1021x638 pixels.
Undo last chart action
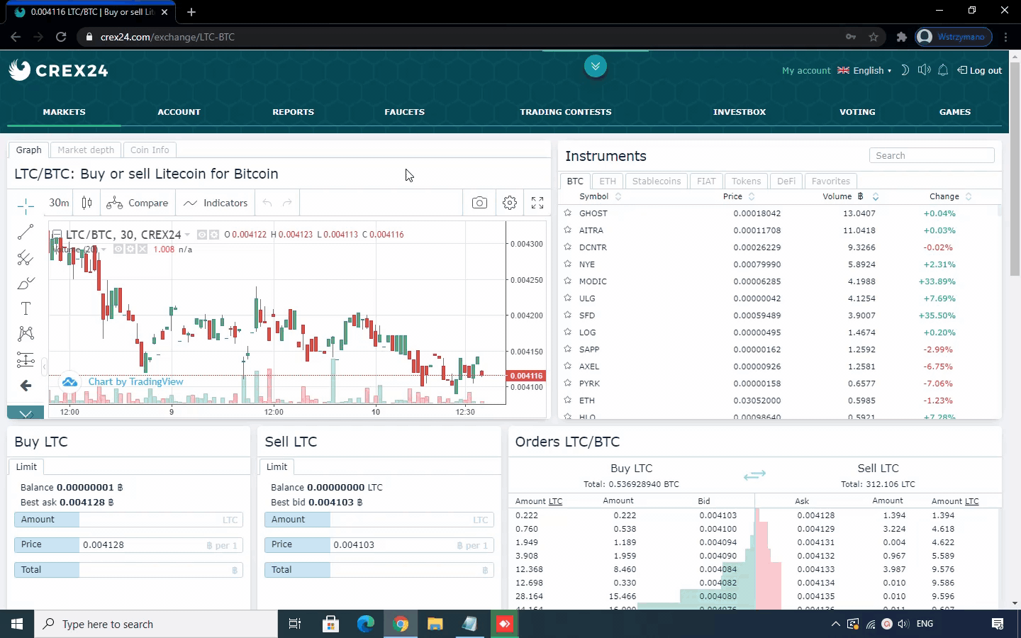pyautogui.click(x=267, y=203)
